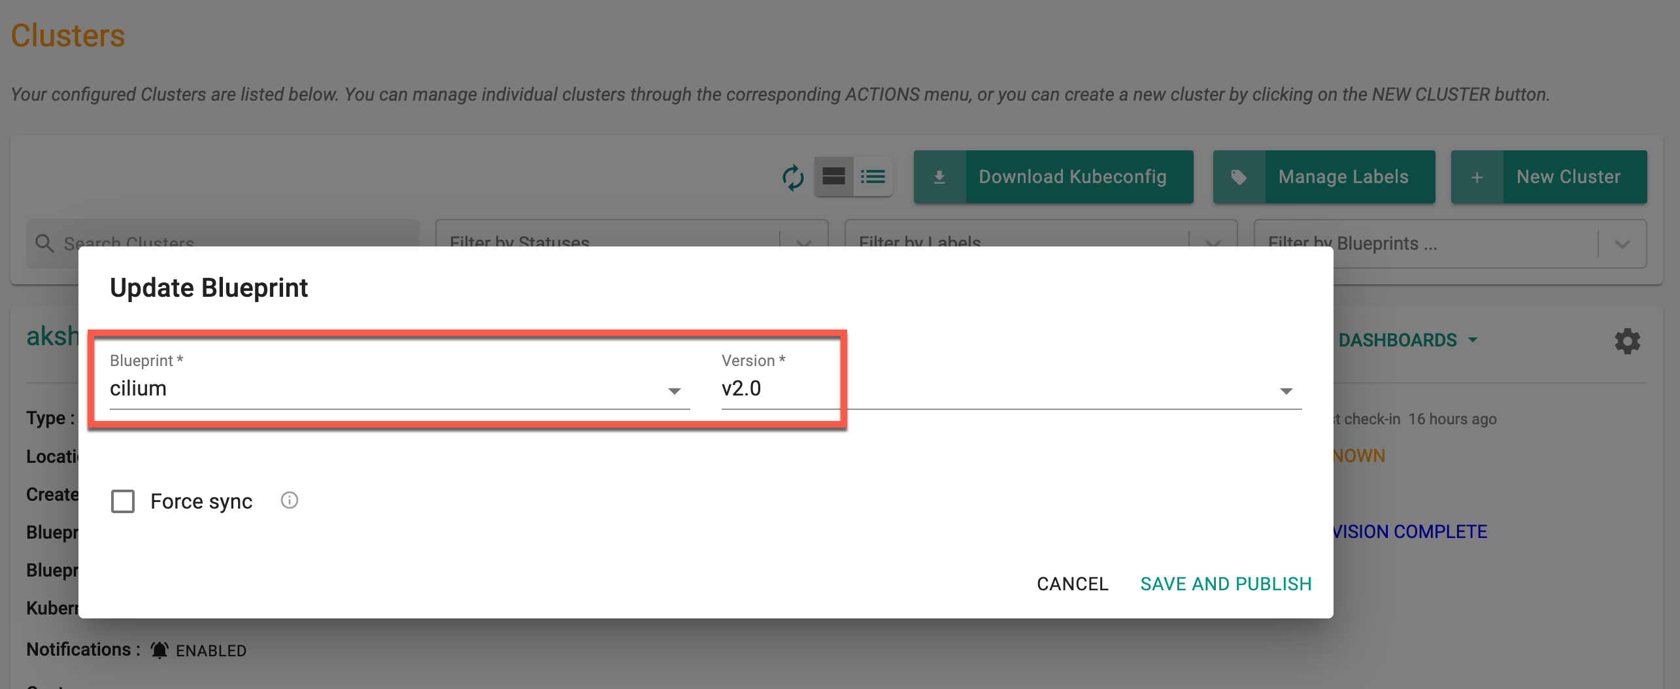Click the plus icon on New Cluster
Viewport: 1680px width, 689px height.
click(x=1477, y=177)
